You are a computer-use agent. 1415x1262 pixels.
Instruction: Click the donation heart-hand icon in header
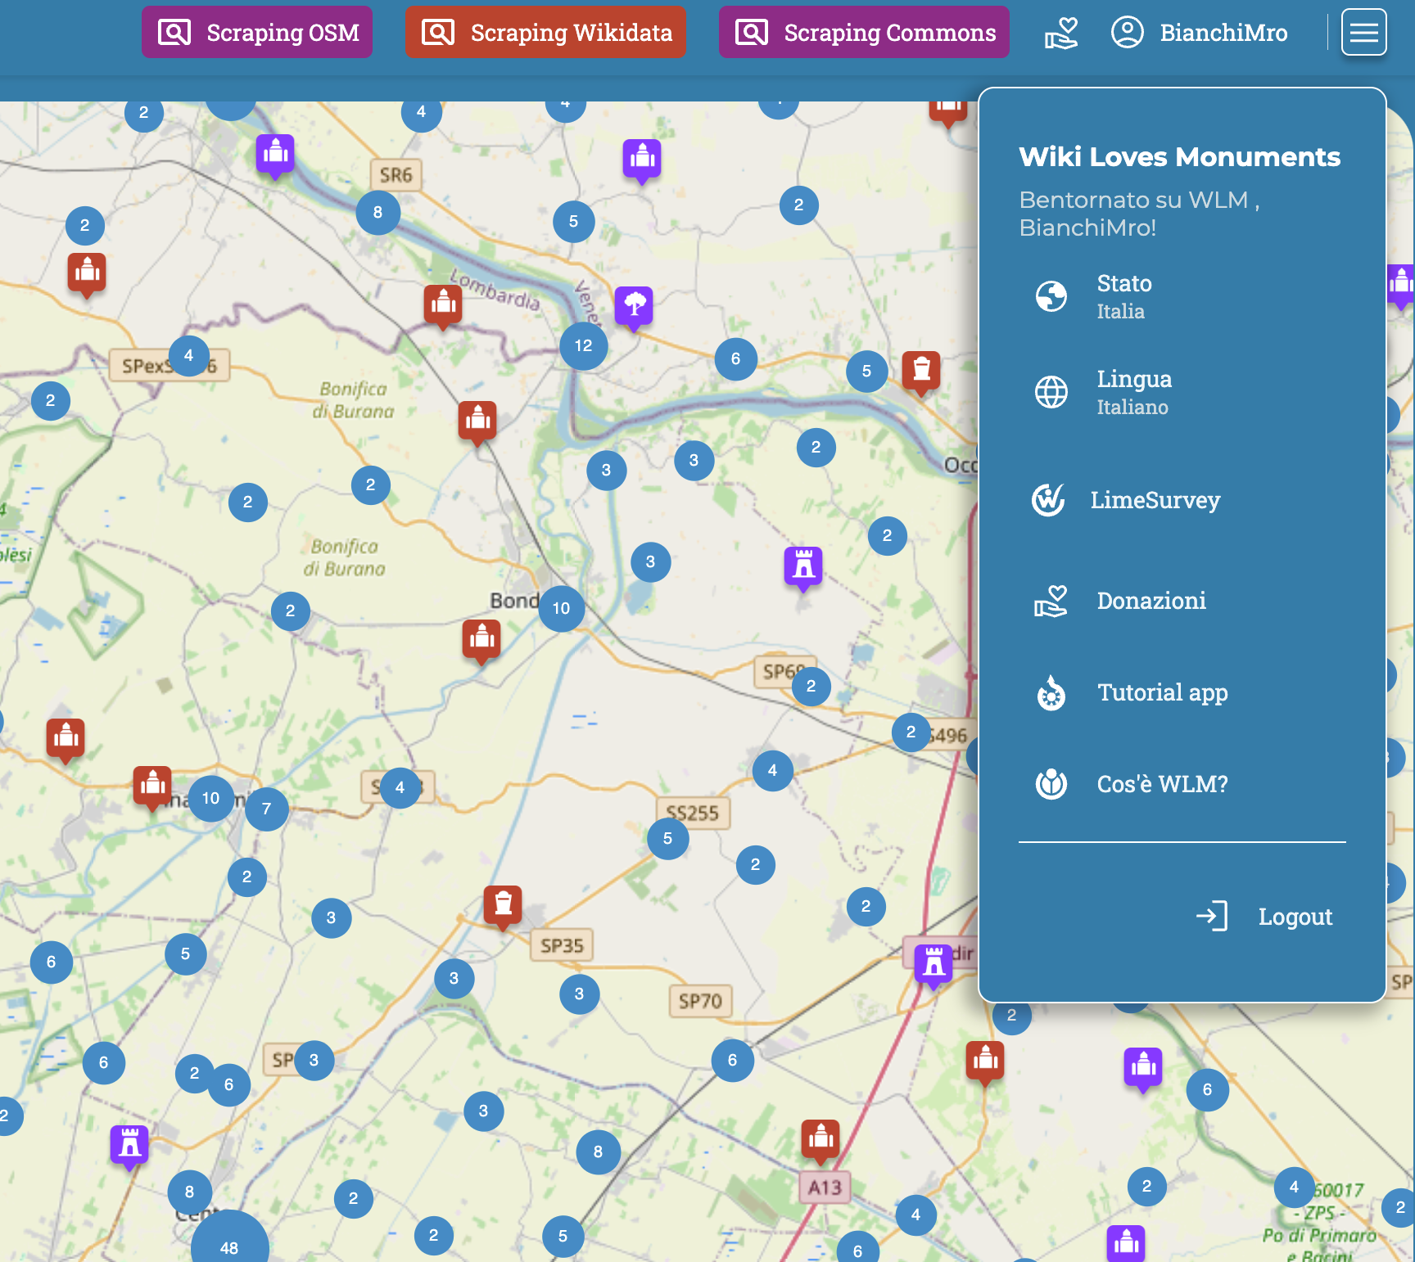point(1061,34)
